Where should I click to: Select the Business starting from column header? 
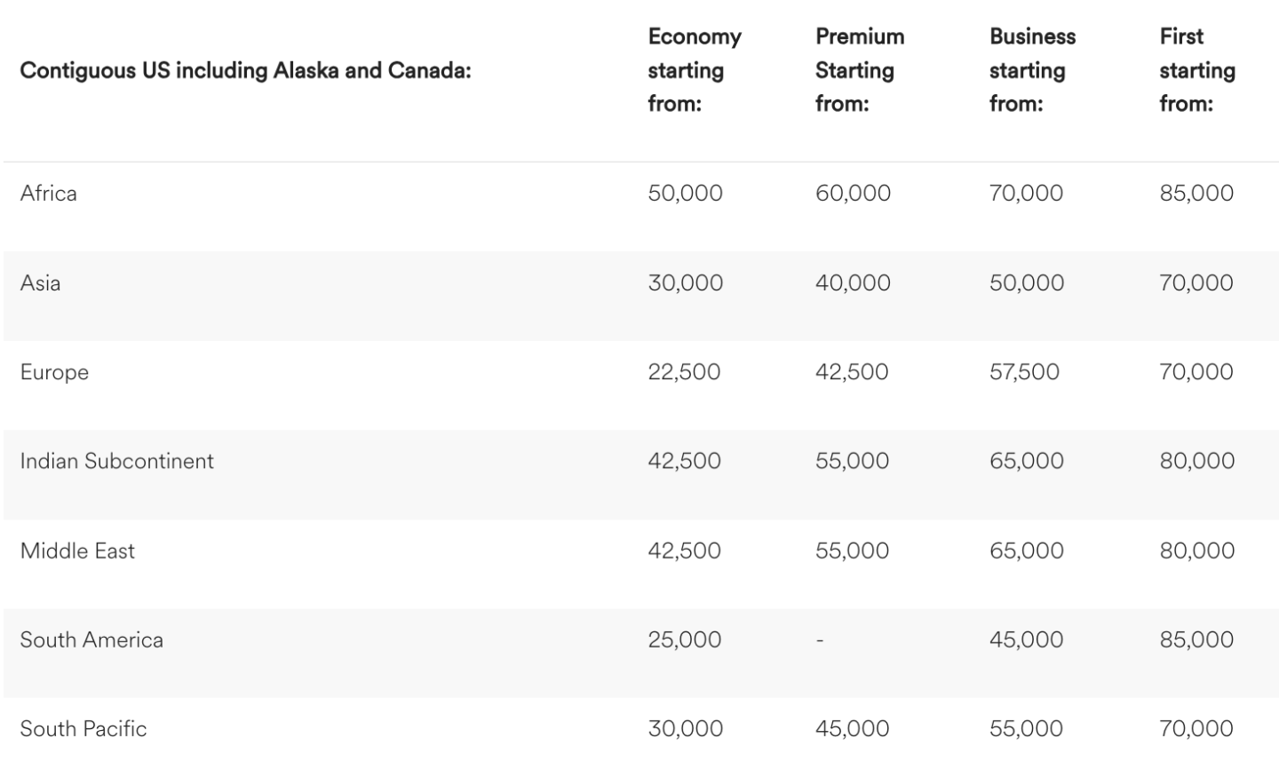[1032, 70]
